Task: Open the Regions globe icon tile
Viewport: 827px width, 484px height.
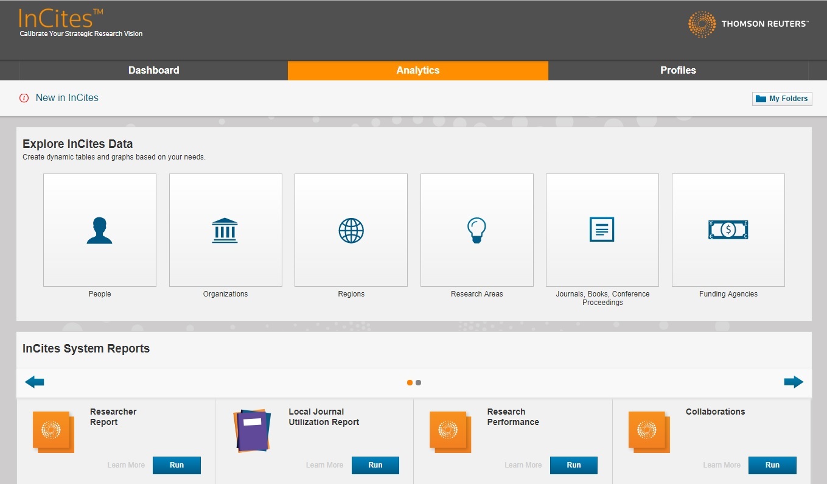Action: [351, 230]
